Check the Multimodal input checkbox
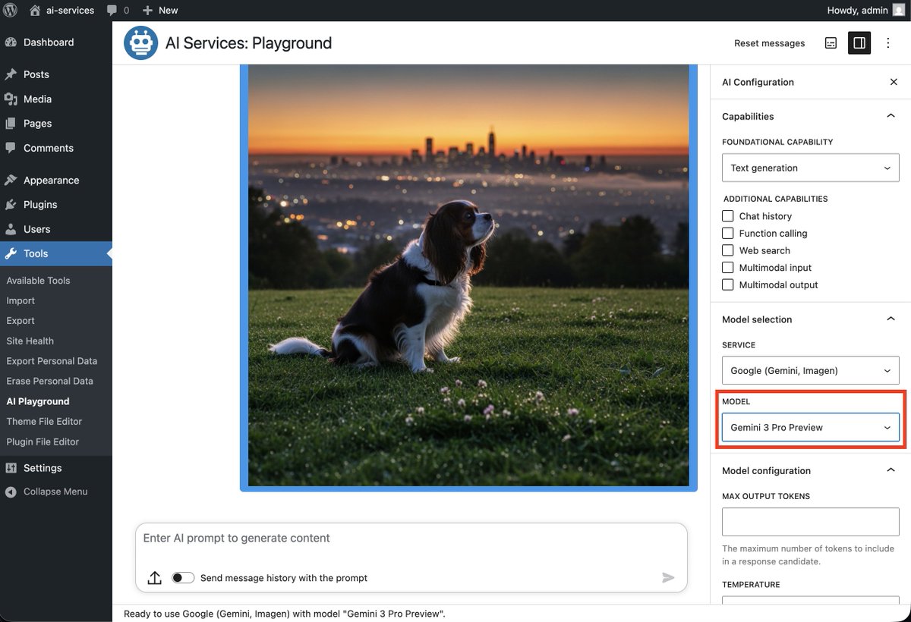This screenshot has width=911, height=622. pyautogui.click(x=727, y=267)
